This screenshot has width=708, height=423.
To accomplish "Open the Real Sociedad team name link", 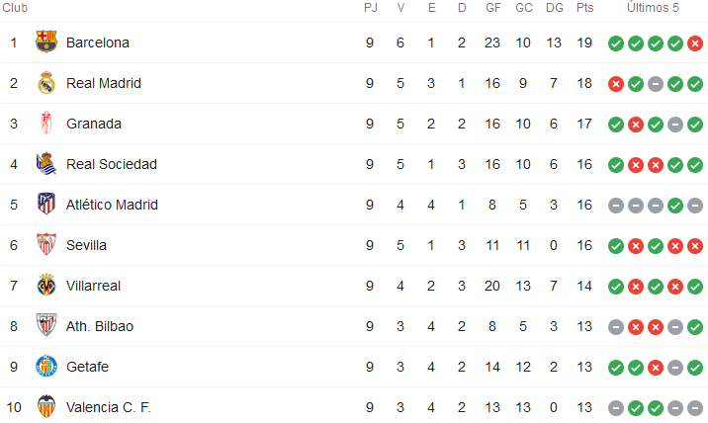I will [112, 164].
